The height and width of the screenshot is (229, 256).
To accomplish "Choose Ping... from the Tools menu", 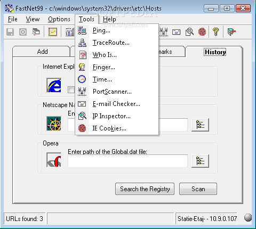I will tap(117, 30).
